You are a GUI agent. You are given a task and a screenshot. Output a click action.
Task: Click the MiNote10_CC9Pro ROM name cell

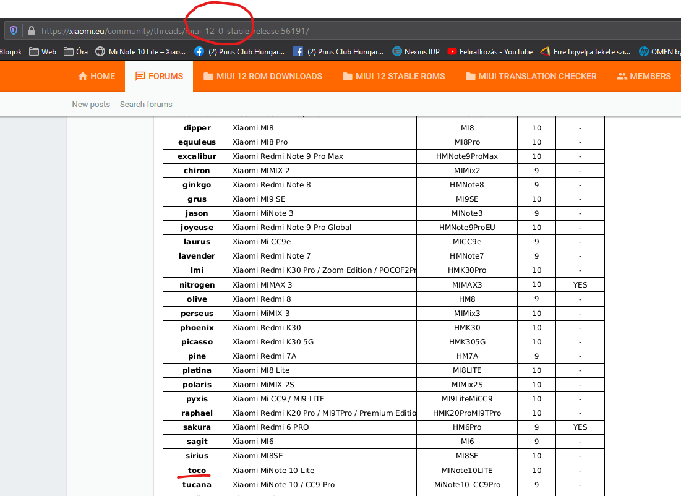[467, 485]
